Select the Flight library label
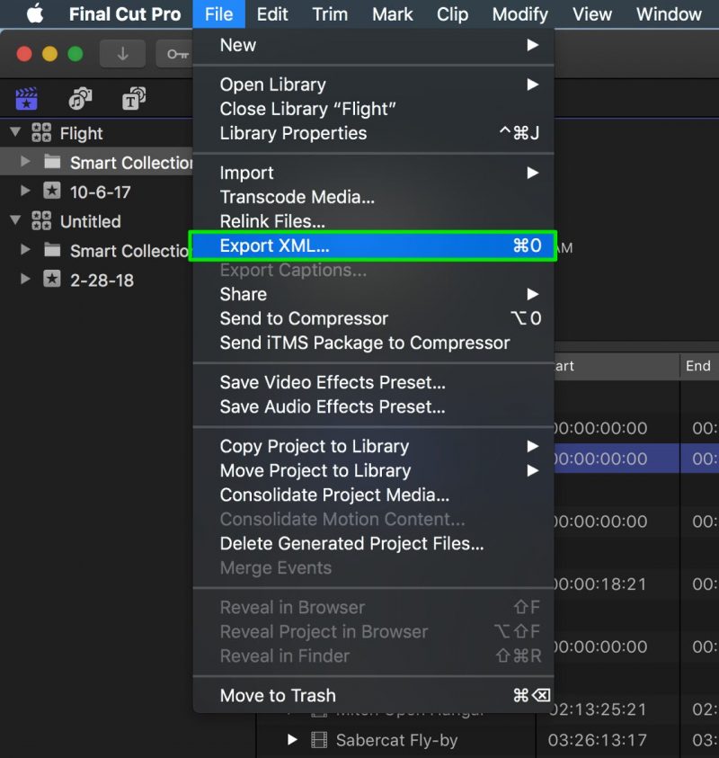Image resolution: width=719 pixels, height=758 pixels. [81, 133]
